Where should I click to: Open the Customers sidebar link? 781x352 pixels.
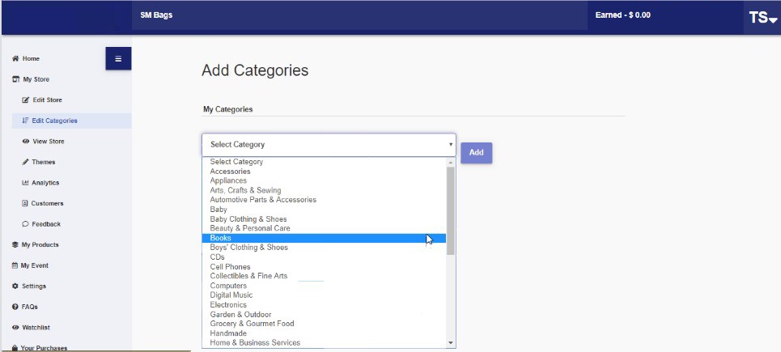point(47,203)
